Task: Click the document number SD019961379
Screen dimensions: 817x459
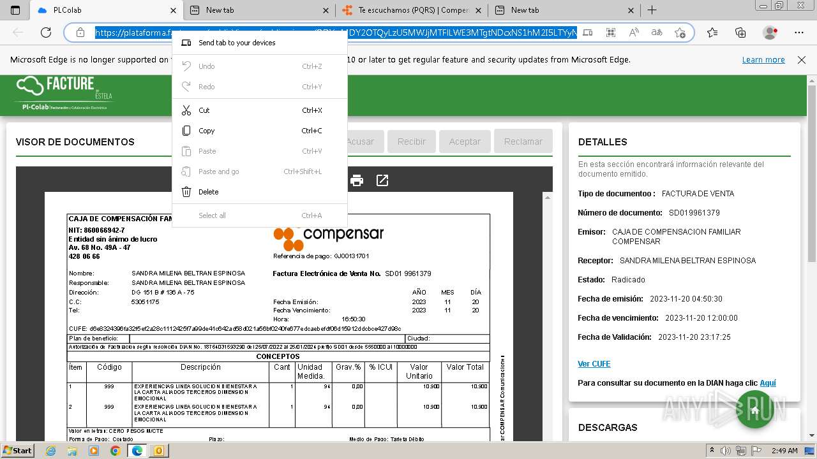Action: (x=694, y=213)
